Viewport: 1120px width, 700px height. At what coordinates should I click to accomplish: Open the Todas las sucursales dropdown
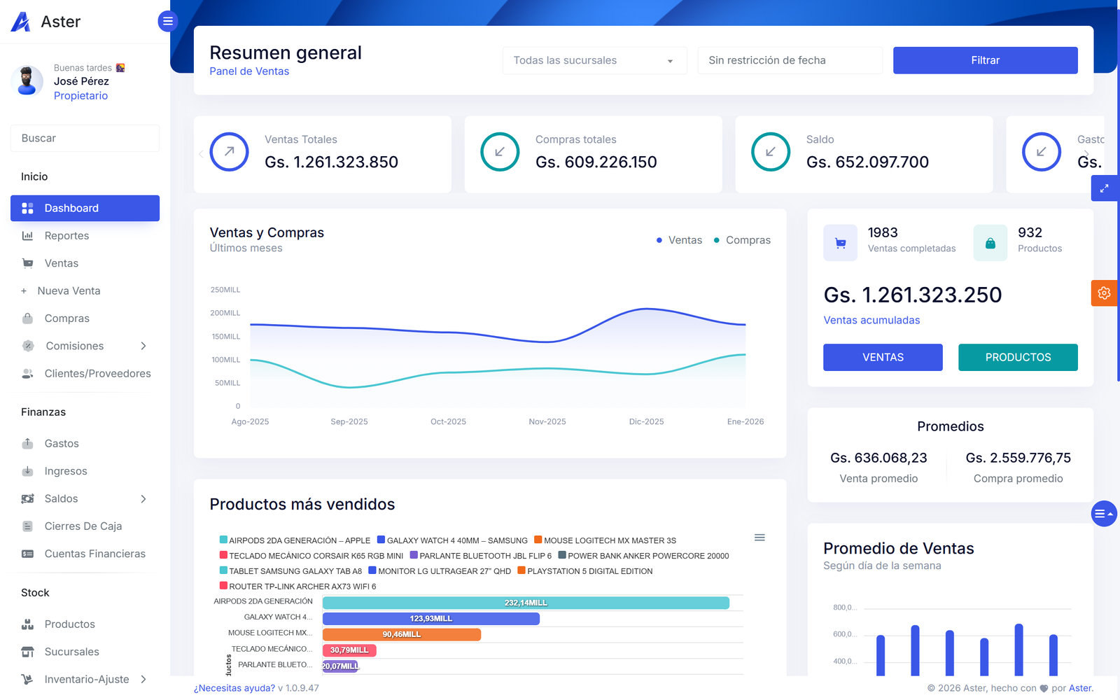click(x=594, y=60)
